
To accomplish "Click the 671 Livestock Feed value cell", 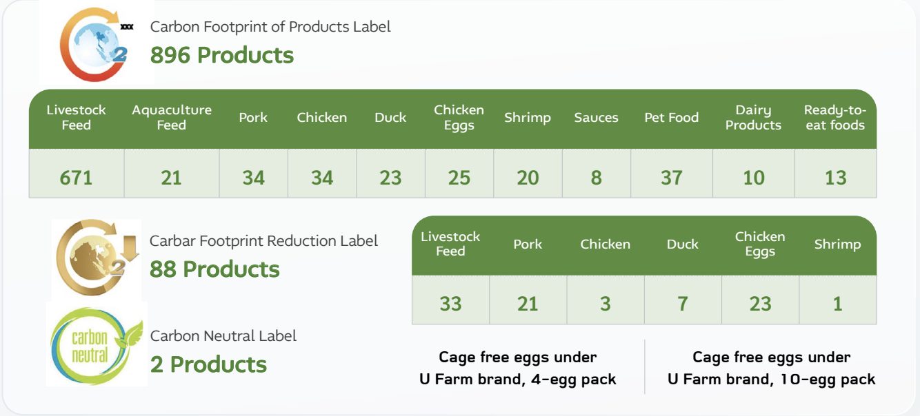I will tap(76, 178).
